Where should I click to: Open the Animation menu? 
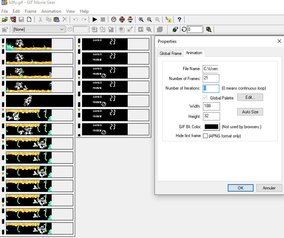click(x=51, y=11)
